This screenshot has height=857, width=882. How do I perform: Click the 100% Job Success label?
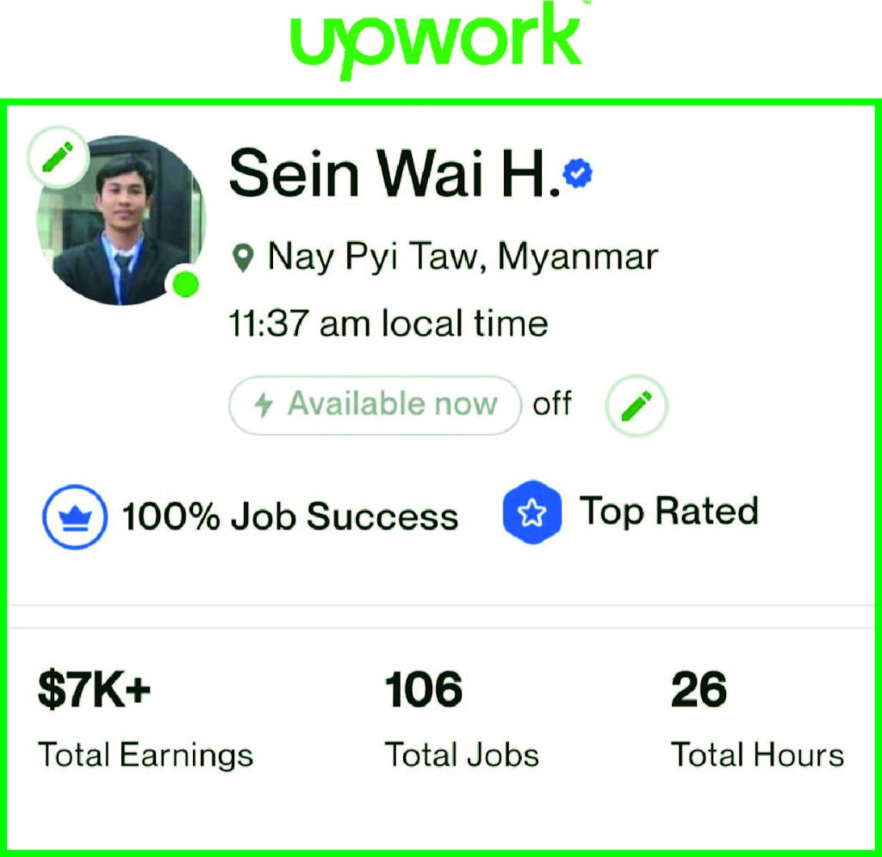(290, 516)
